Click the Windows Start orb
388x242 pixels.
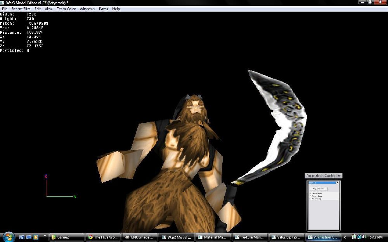coord(9,237)
